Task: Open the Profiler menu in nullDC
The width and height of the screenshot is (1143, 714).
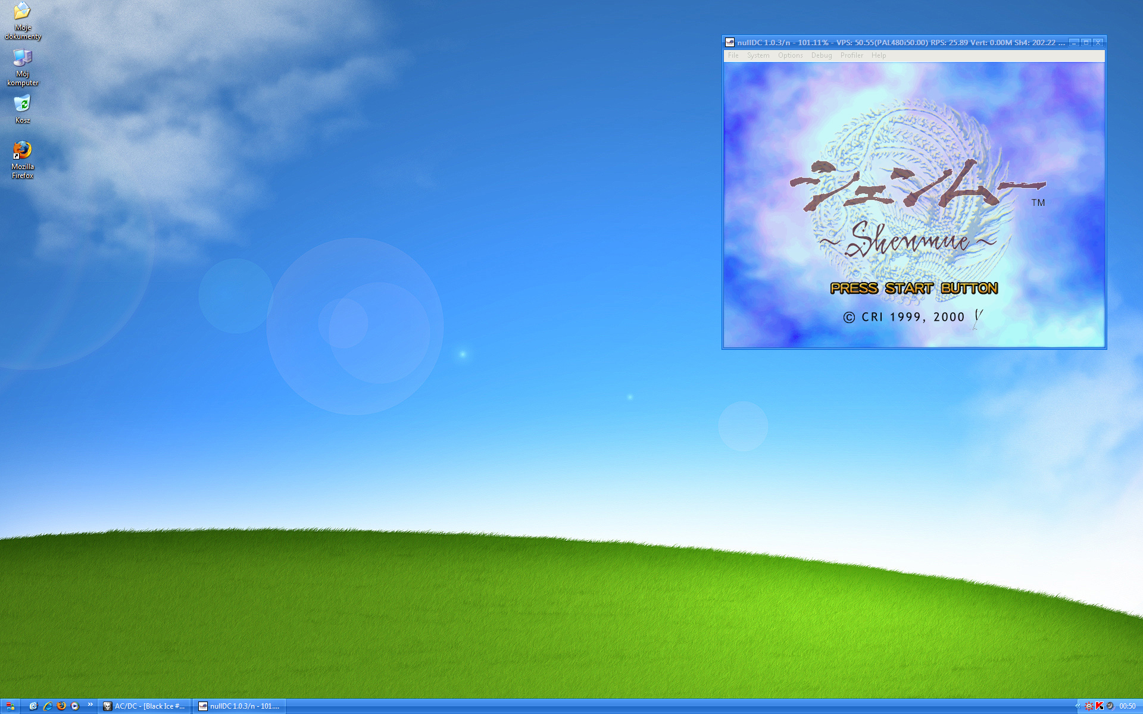Action: (x=851, y=55)
